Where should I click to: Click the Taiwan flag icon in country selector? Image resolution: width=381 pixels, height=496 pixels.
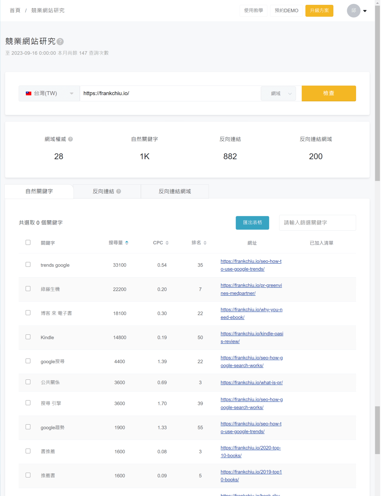point(29,94)
